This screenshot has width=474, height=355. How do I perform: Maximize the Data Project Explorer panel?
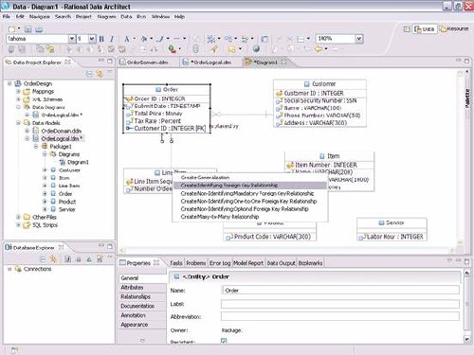pyautogui.click(x=110, y=61)
